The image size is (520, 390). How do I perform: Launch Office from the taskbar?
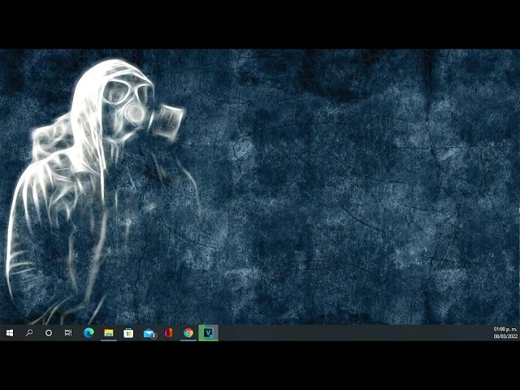point(168,332)
